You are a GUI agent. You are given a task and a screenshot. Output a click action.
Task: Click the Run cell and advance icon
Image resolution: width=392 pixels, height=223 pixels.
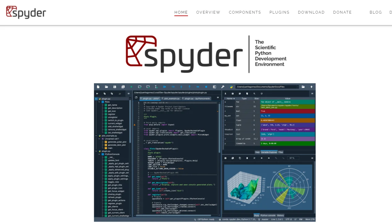pyautogui.click(x=148, y=87)
